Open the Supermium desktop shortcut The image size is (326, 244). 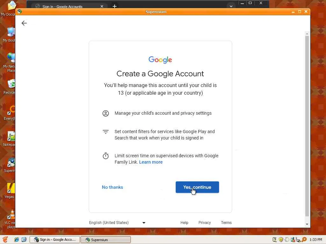[9, 165]
